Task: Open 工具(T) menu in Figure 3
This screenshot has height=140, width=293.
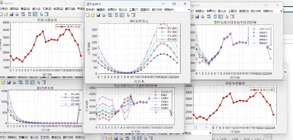Action: coord(134,10)
